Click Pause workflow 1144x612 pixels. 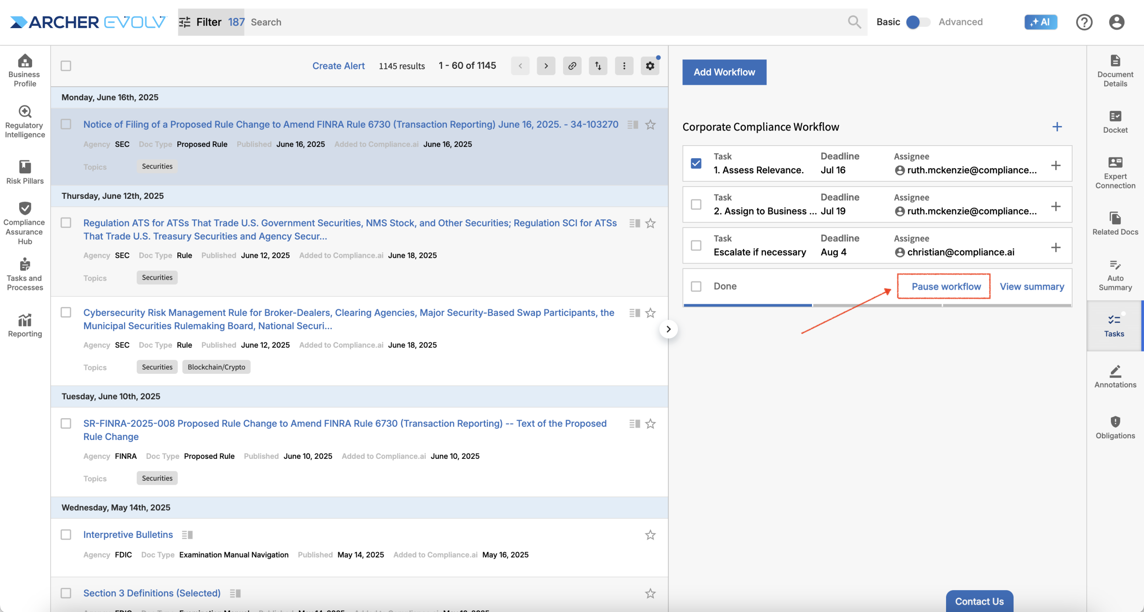(946, 286)
